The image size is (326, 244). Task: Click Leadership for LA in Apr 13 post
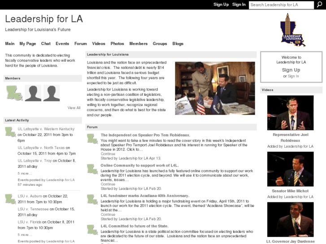click(134, 158)
